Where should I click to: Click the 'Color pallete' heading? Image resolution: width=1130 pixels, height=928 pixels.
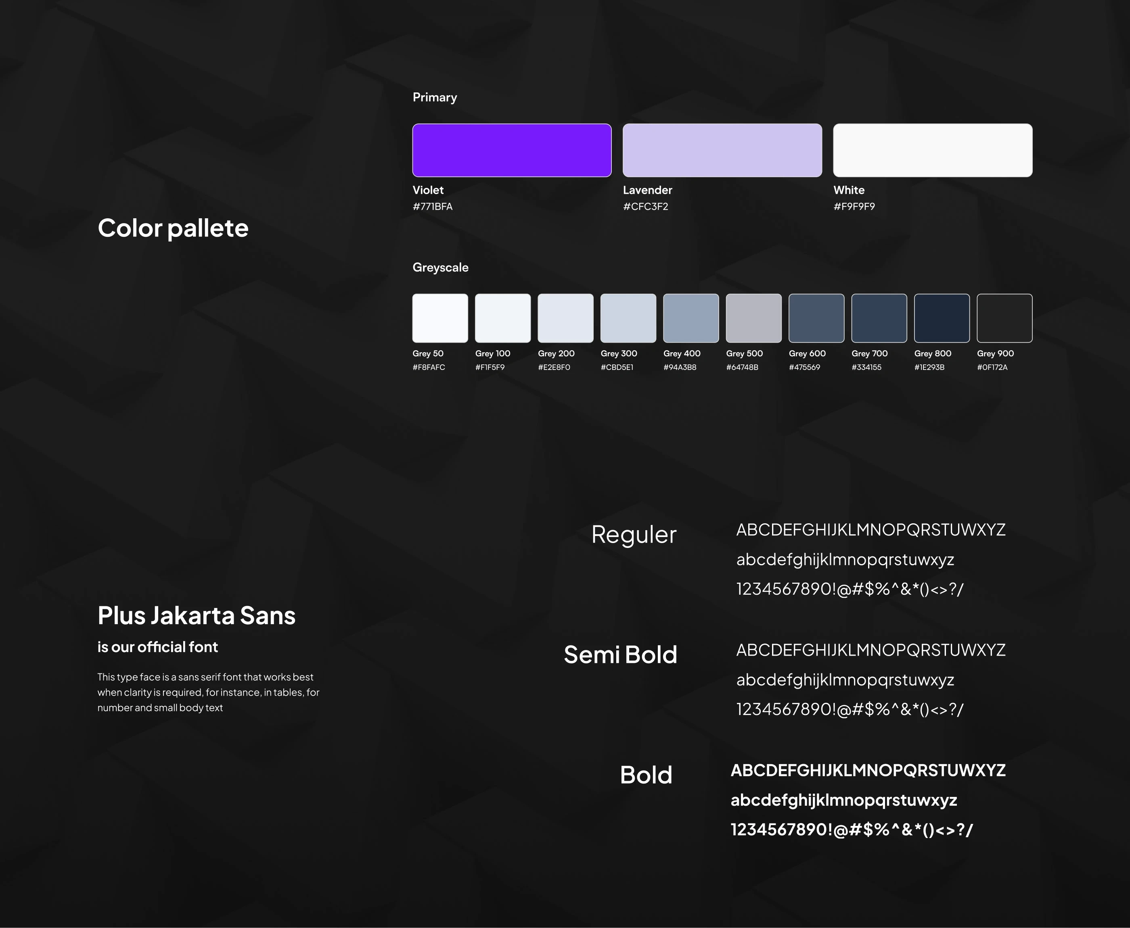click(x=173, y=229)
